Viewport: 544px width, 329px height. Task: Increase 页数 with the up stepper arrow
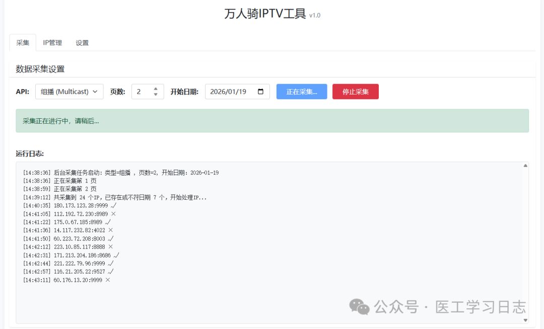point(156,89)
